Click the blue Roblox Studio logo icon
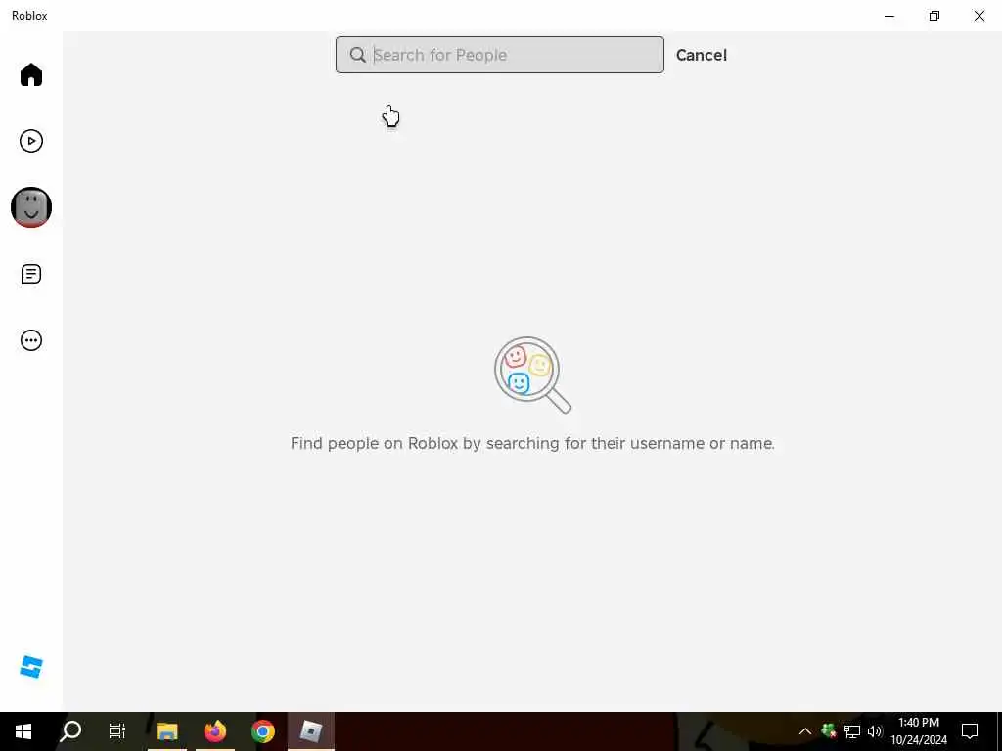Viewport: 1002px width, 751px height. pos(30,667)
